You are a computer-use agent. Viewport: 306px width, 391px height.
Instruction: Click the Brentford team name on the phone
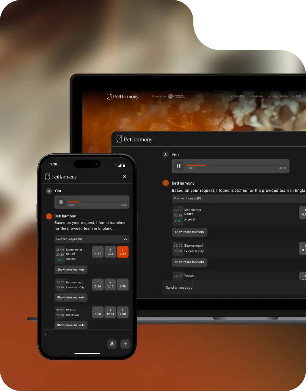click(72, 315)
